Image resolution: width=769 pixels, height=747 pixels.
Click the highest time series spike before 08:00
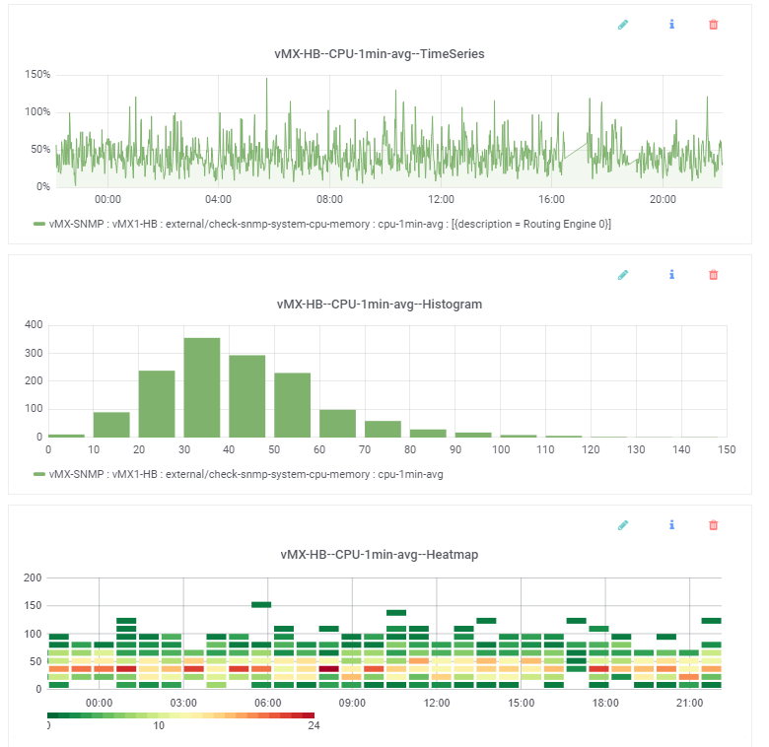266,81
